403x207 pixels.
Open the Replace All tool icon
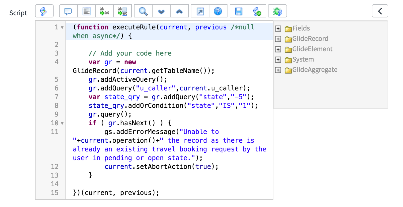pos(122,11)
